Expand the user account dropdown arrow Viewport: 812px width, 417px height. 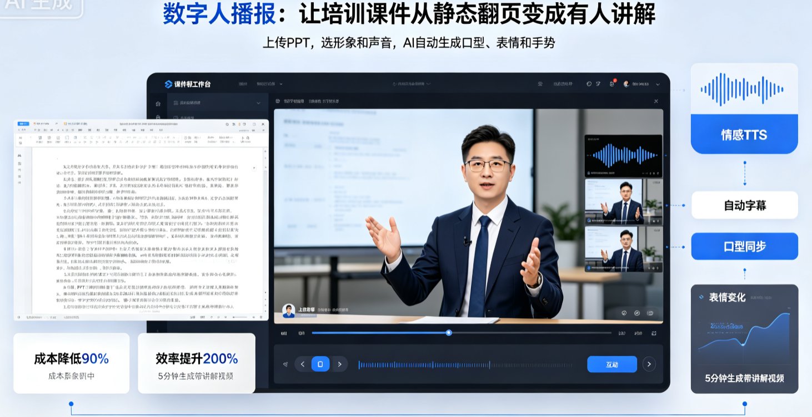658,84
